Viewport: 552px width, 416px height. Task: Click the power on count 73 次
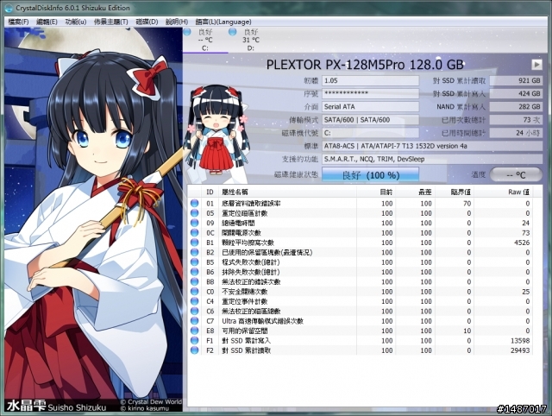(516, 120)
